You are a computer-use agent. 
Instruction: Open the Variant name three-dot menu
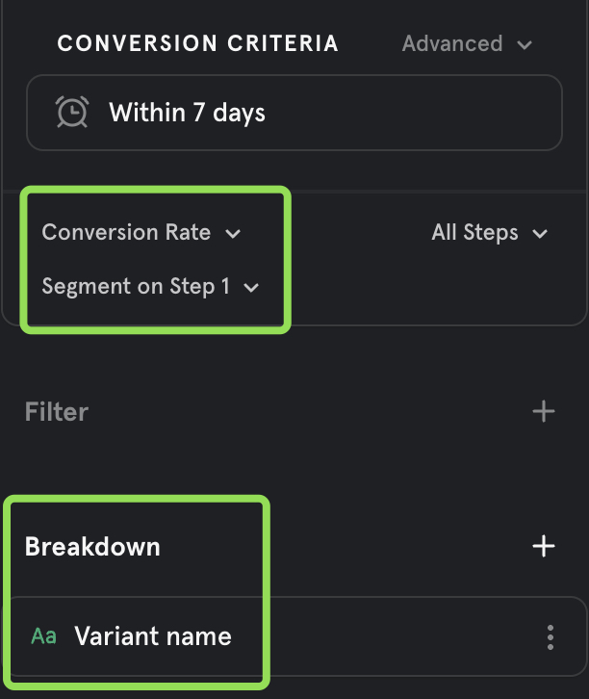551,637
